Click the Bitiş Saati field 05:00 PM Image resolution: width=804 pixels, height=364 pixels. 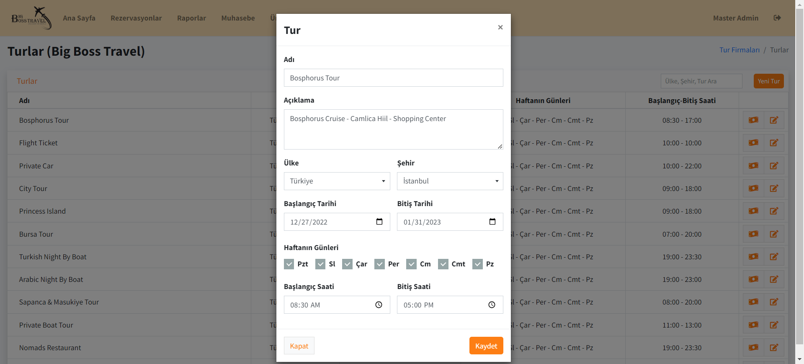pos(450,305)
